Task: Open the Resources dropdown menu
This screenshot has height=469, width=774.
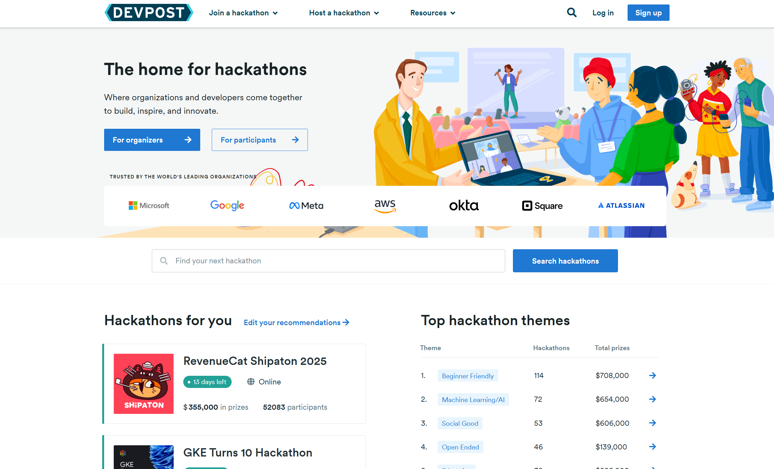Action: pos(433,13)
